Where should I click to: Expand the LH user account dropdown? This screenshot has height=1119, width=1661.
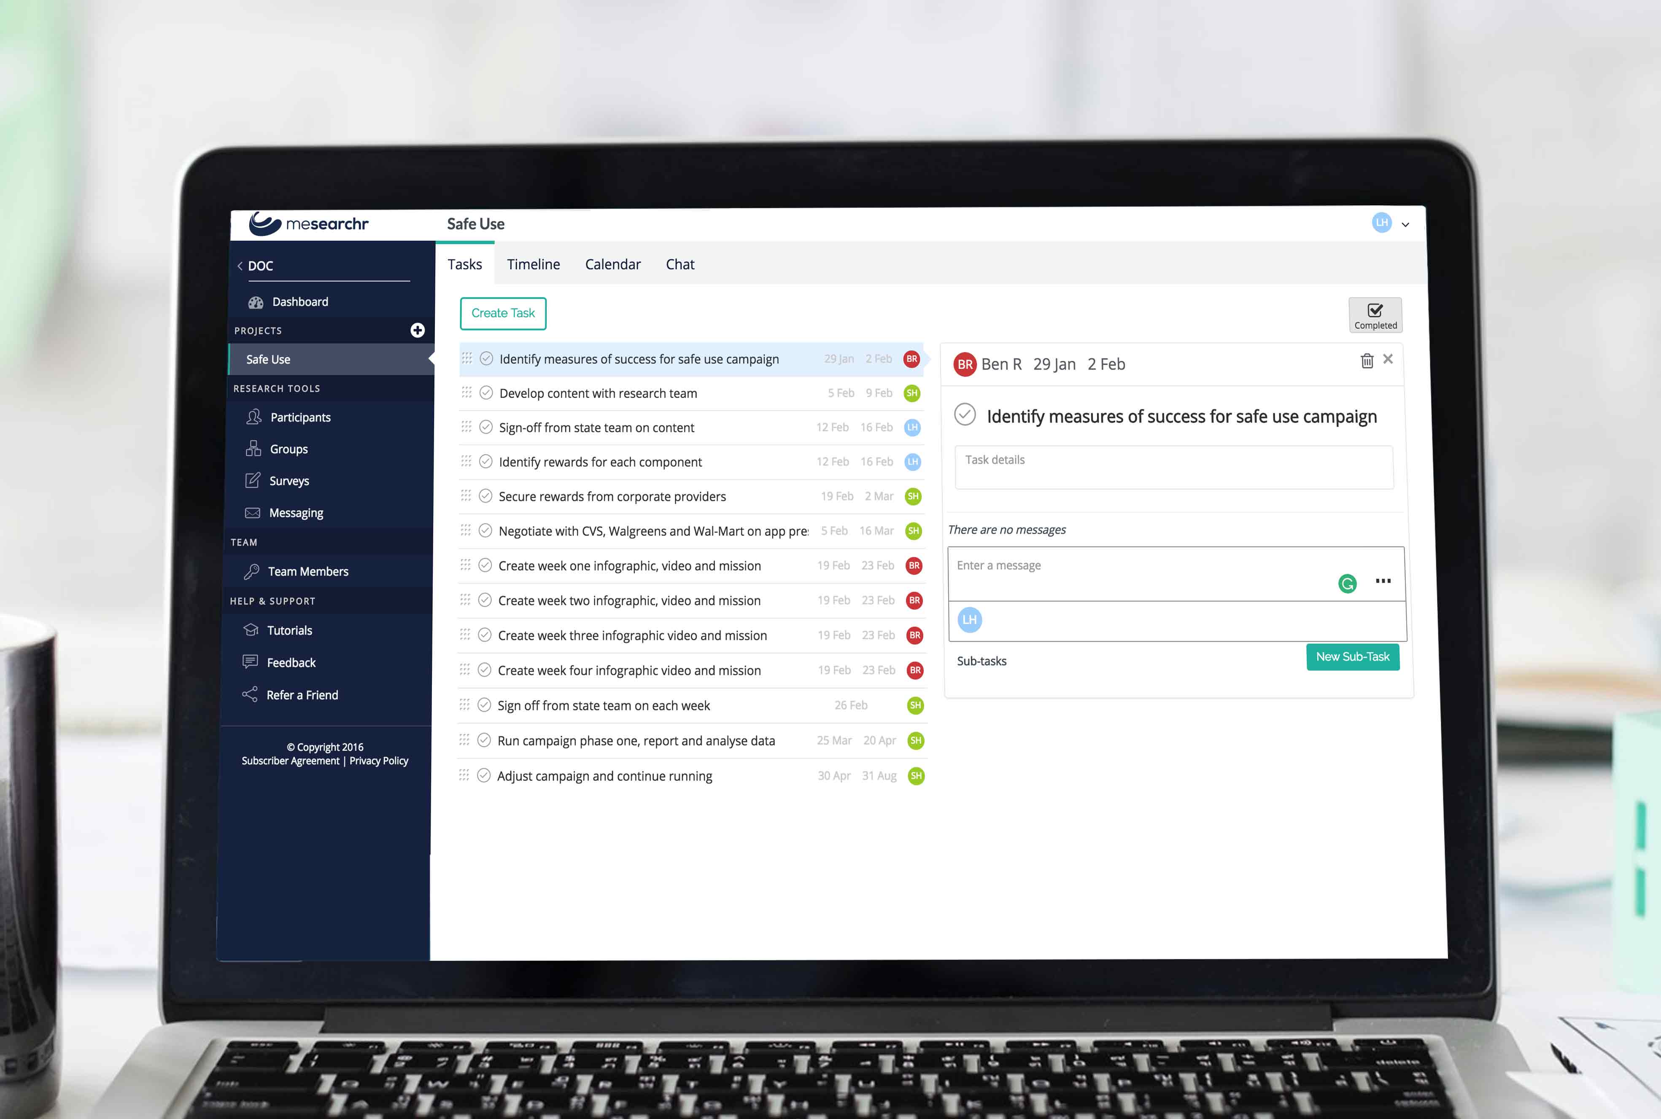[1405, 225]
